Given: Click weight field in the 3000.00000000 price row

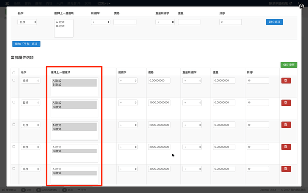Looking at the screenshot, I should [224, 147].
